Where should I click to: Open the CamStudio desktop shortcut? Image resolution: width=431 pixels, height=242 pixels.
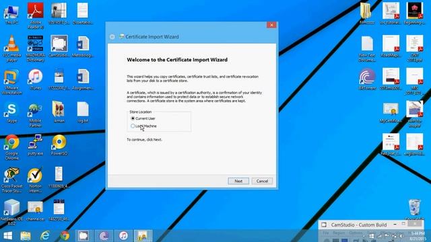point(59,46)
